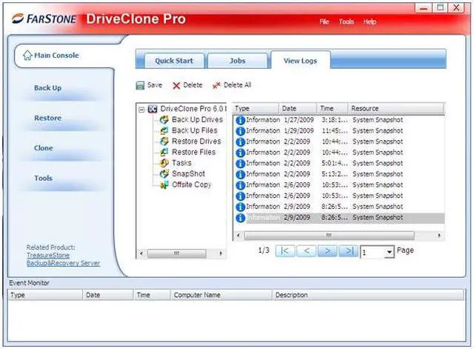Click log list scroll left arrow

click(x=238, y=236)
